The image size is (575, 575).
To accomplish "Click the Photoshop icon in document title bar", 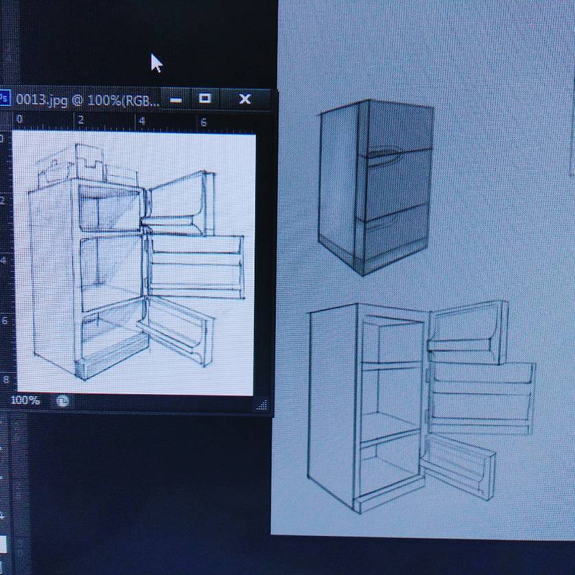I will 4,98.
